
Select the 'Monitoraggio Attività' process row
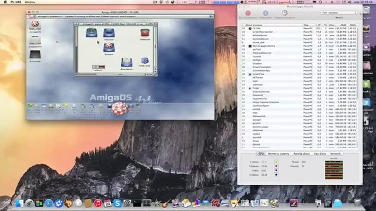tap(300, 46)
